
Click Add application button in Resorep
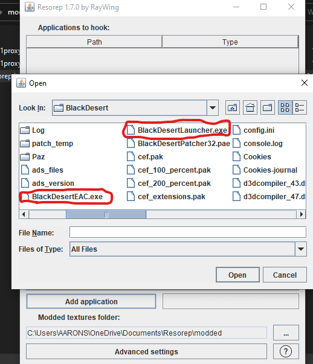(x=91, y=301)
